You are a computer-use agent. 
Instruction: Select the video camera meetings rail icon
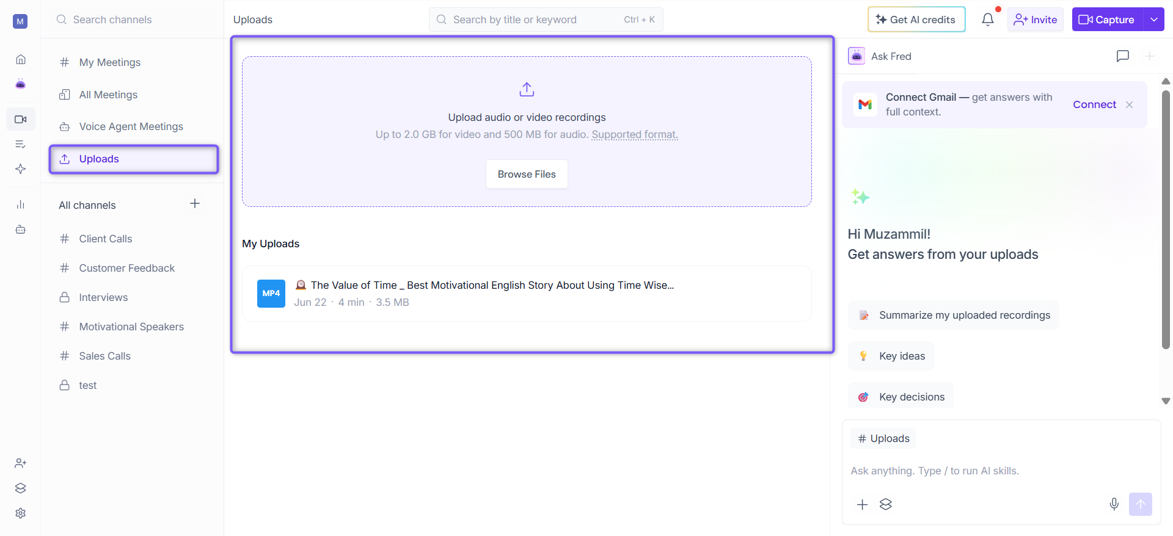pyautogui.click(x=21, y=119)
